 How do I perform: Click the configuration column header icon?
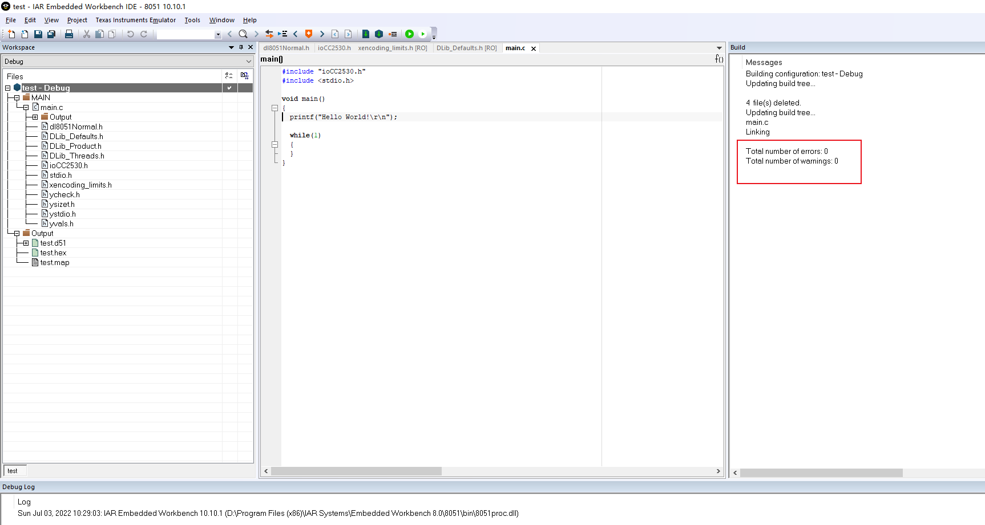tap(229, 76)
